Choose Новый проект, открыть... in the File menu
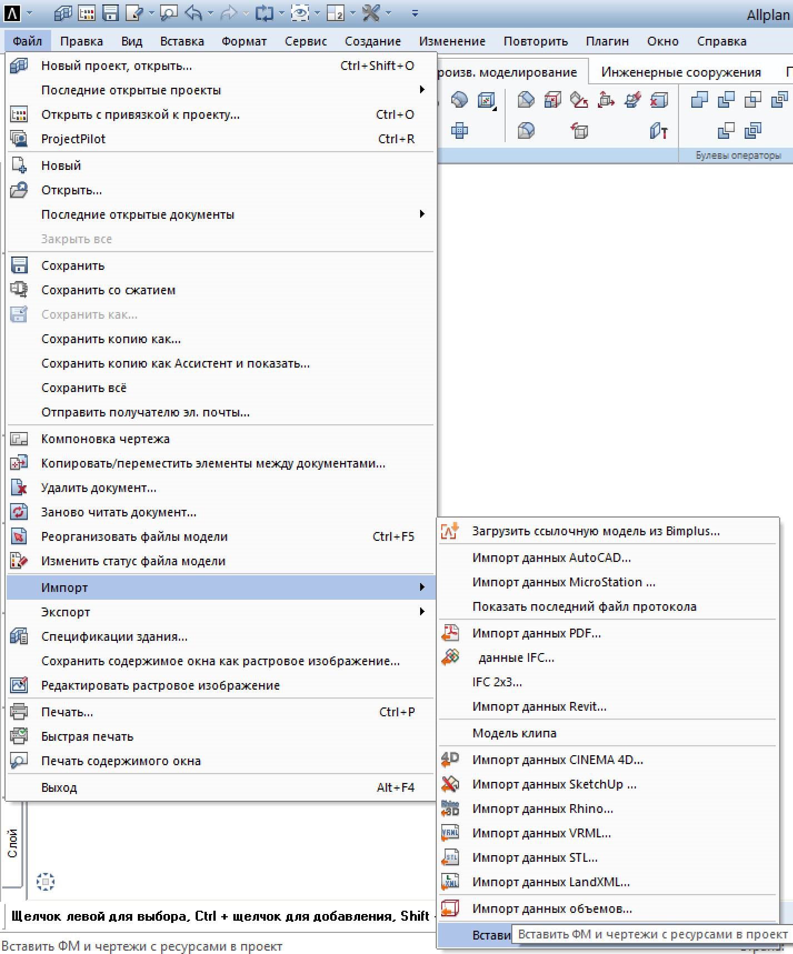The width and height of the screenshot is (793, 954). 221,66
